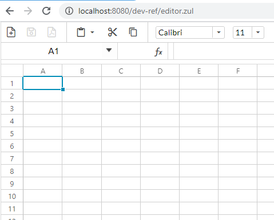Click the browser forward arrow
Screen dimensions: 274x220
tap(28, 11)
